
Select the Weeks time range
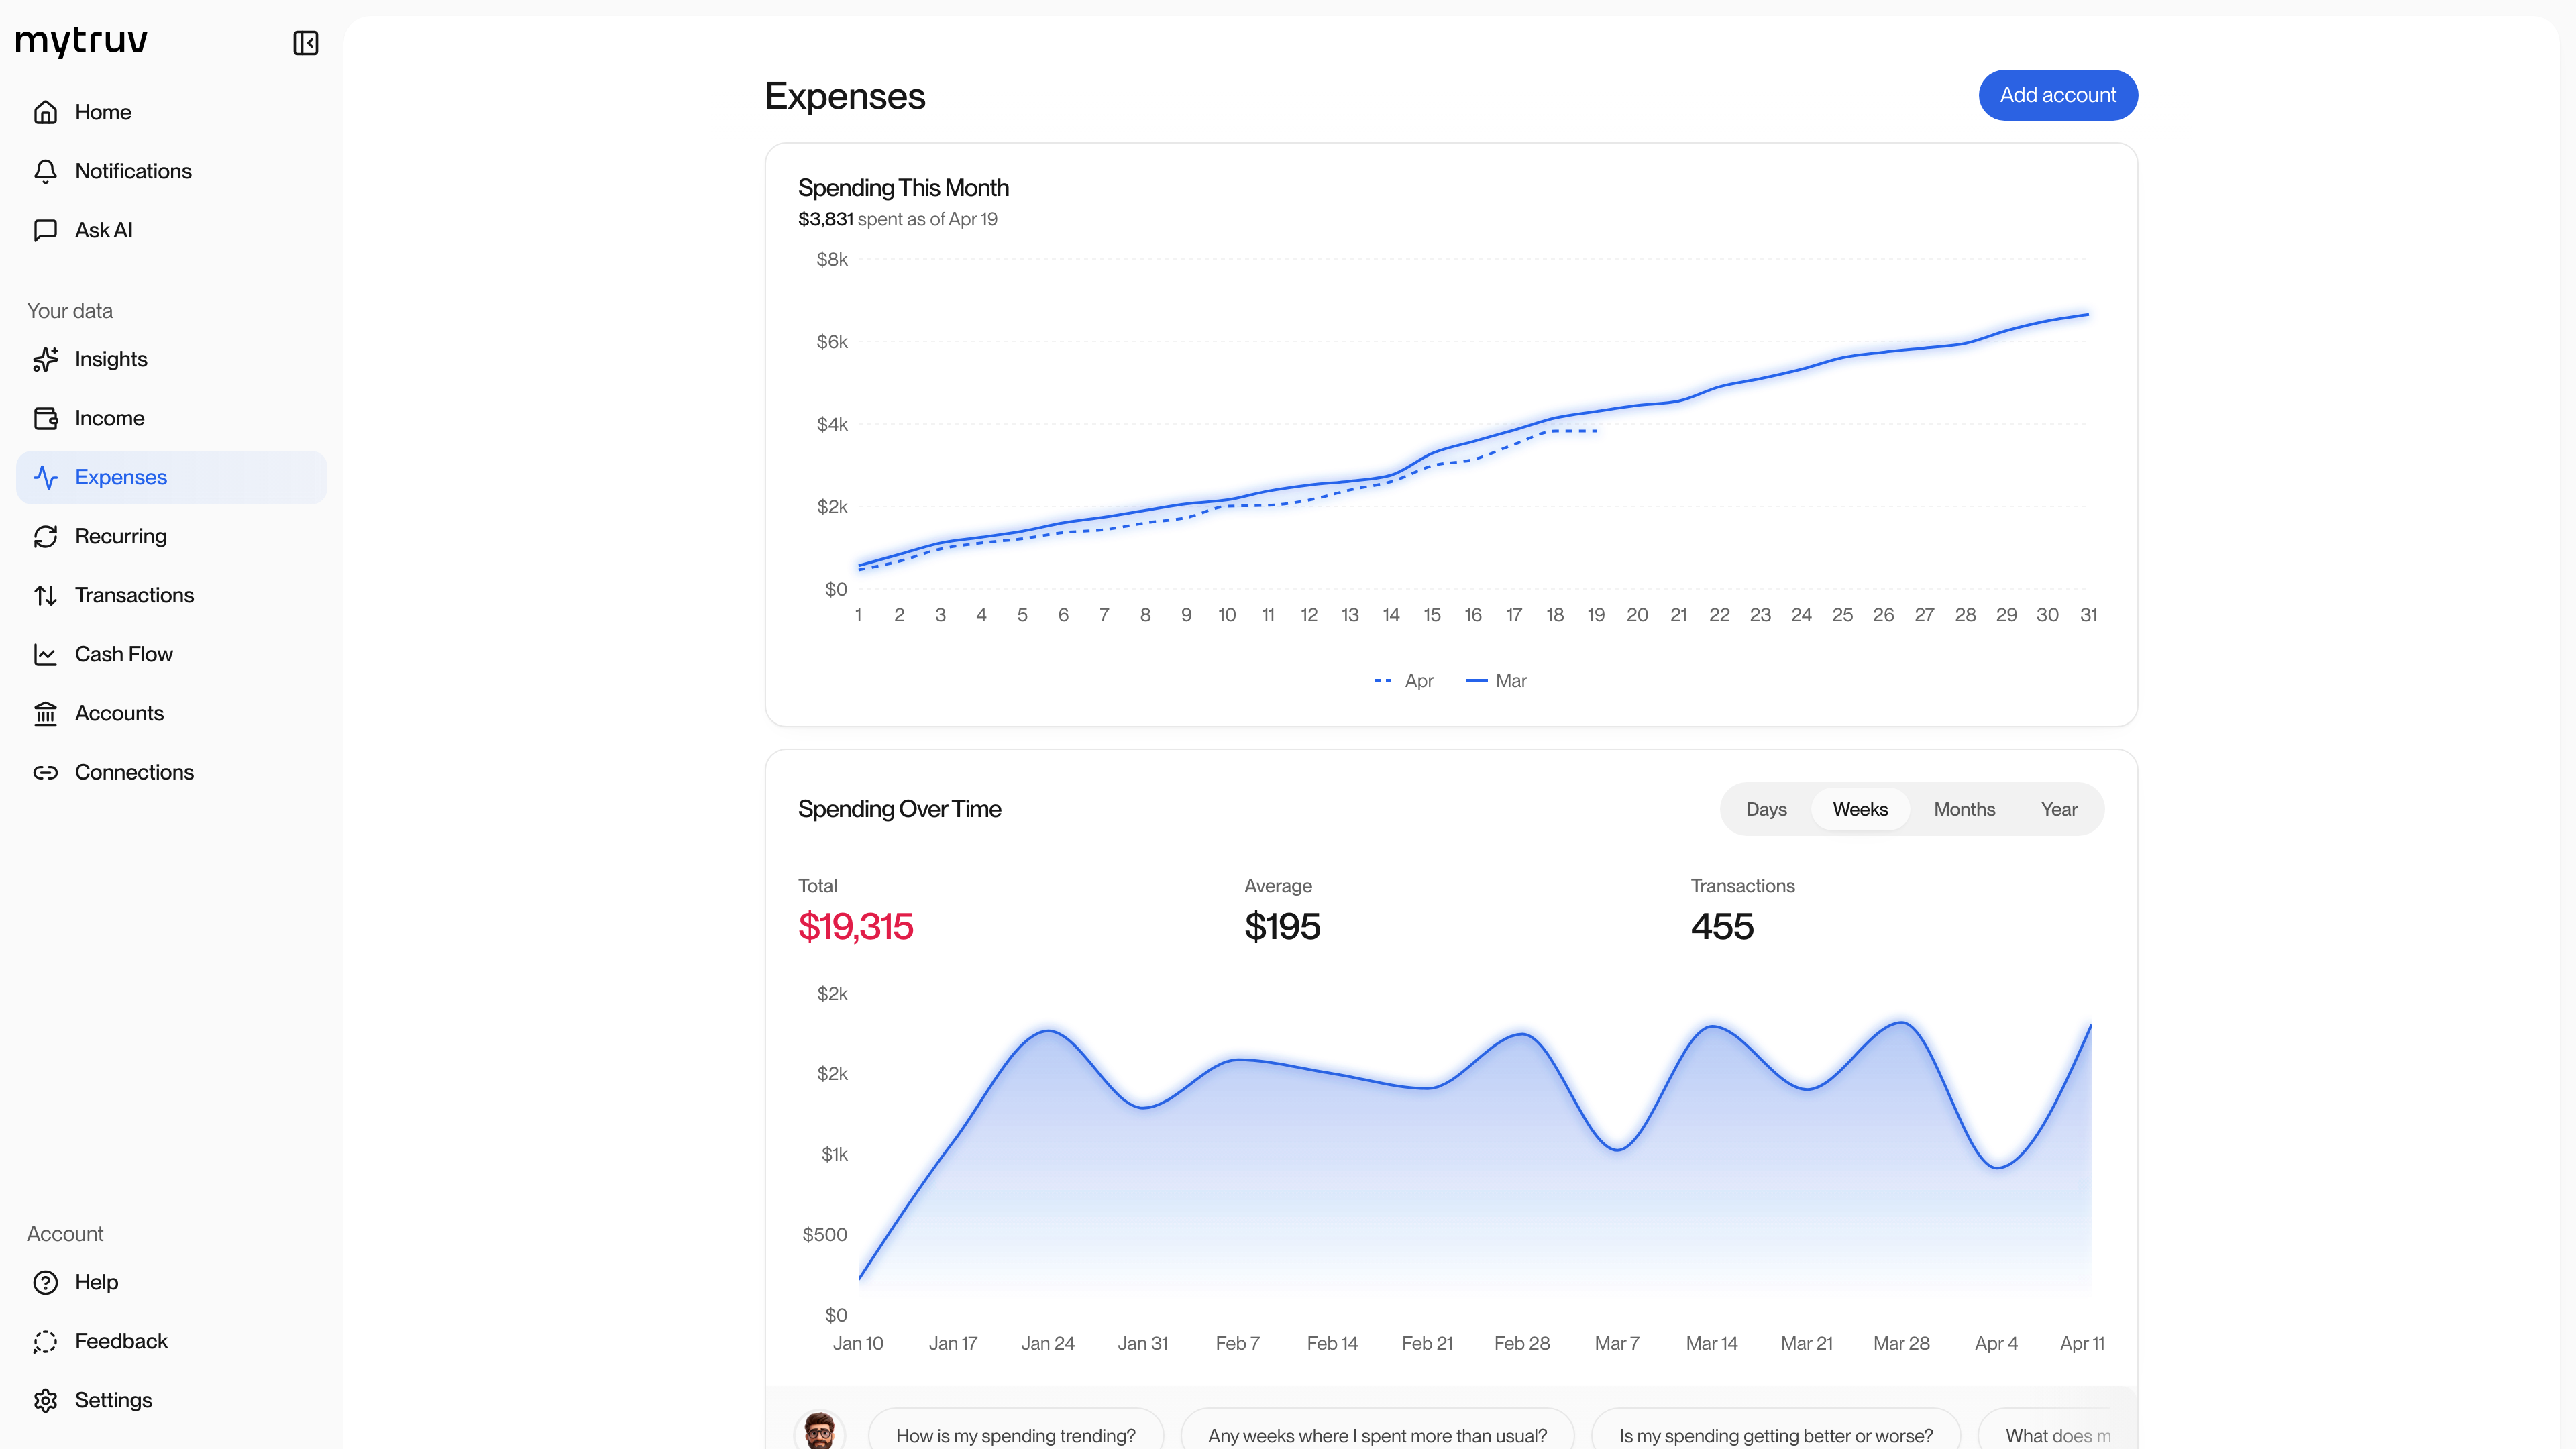(x=1860, y=809)
